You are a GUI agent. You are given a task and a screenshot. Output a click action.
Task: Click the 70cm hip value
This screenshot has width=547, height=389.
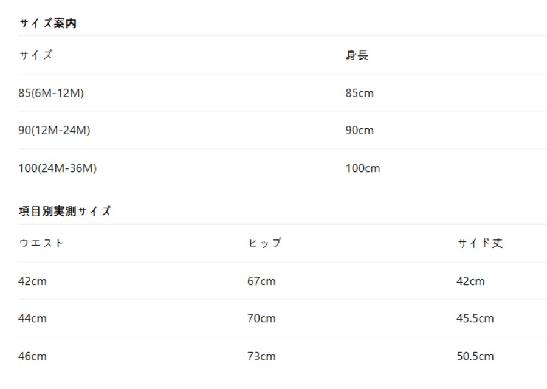coord(261,318)
